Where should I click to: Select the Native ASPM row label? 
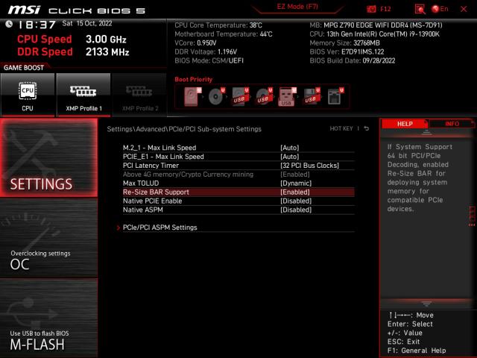click(x=142, y=210)
